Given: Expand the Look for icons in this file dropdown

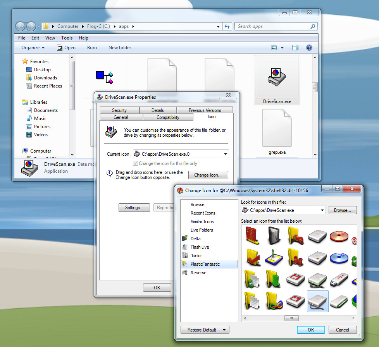Looking at the screenshot, I should pyautogui.click(x=322, y=210).
